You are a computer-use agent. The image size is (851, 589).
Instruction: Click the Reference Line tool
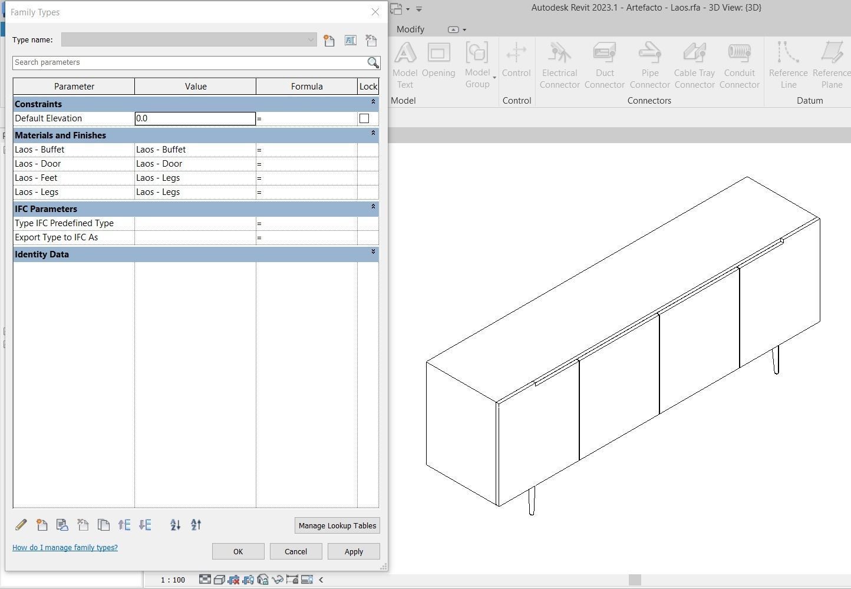[x=789, y=65]
